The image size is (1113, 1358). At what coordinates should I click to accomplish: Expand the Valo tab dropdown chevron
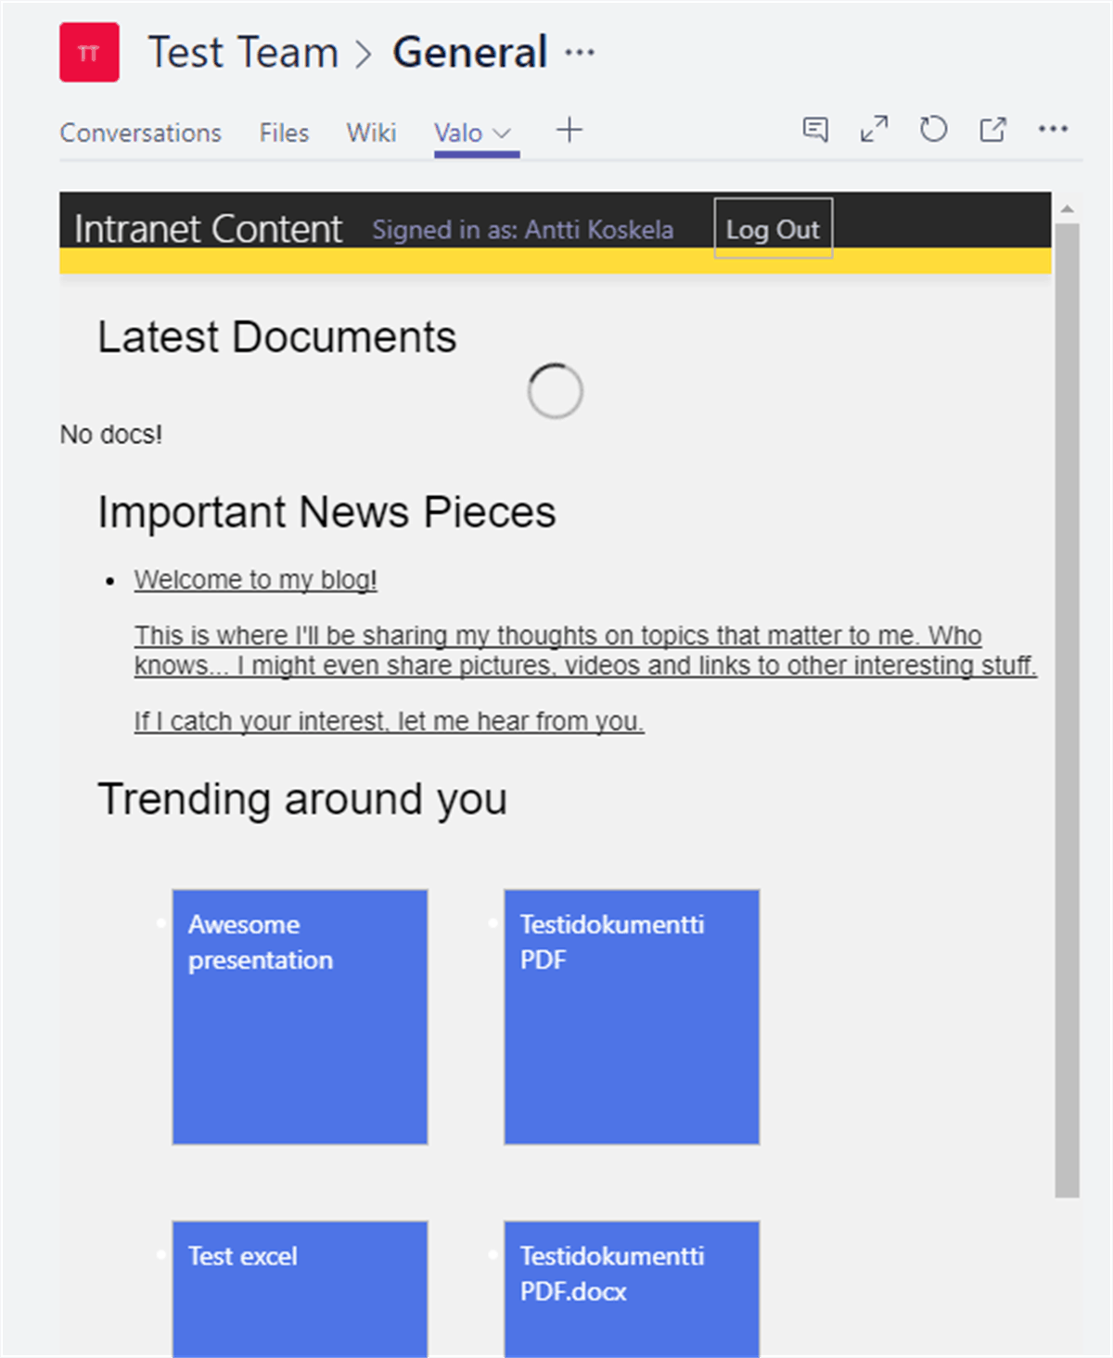[x=503, y=133]
